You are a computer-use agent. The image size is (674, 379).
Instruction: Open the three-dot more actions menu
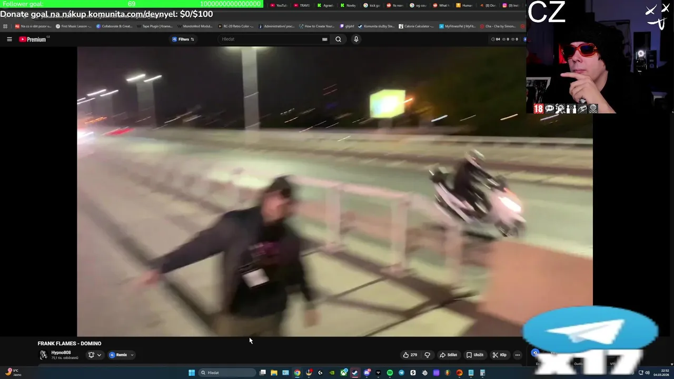click(518, 355)
